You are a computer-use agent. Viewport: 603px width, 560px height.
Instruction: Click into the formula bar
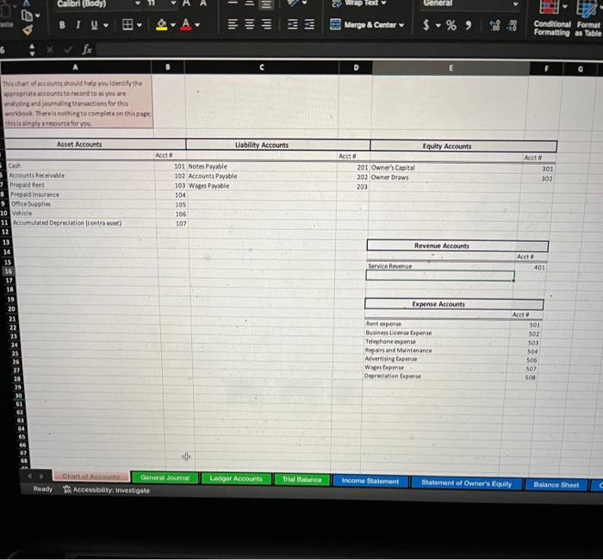click(349, 50)
